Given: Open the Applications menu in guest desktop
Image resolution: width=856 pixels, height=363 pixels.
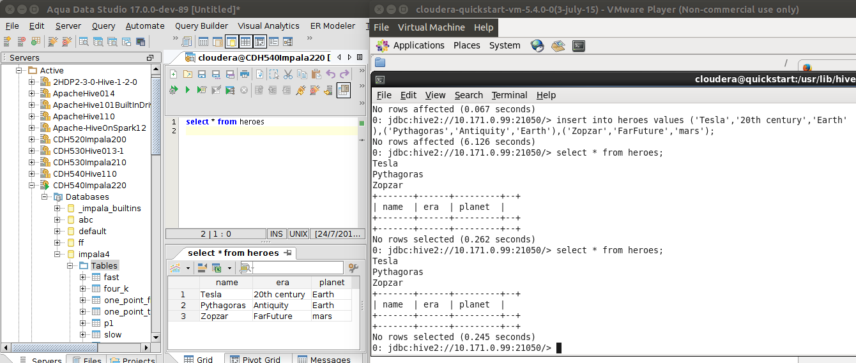Looking at the screenshot, I should 419,45.
